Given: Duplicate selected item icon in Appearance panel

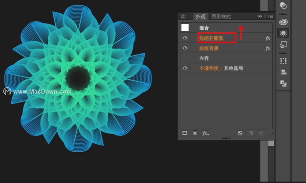Looking at the screenshot, I should tap(251, 133).
